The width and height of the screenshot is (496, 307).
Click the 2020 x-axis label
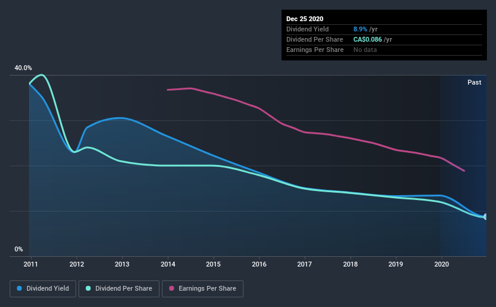point(442,264)
